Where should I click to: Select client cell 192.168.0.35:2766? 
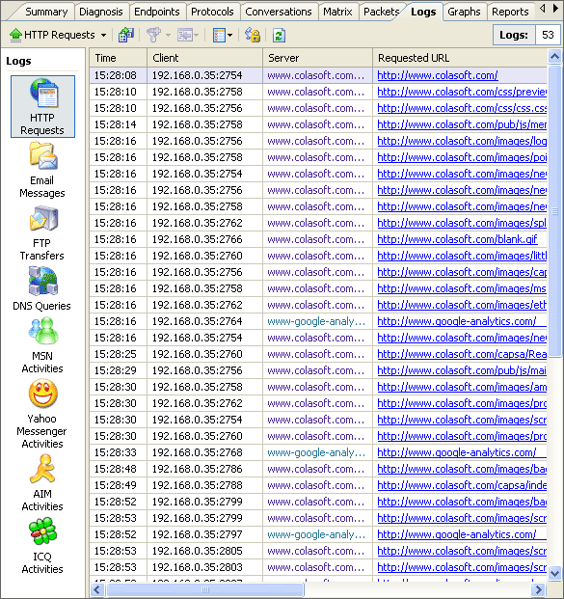click(204, 239)
